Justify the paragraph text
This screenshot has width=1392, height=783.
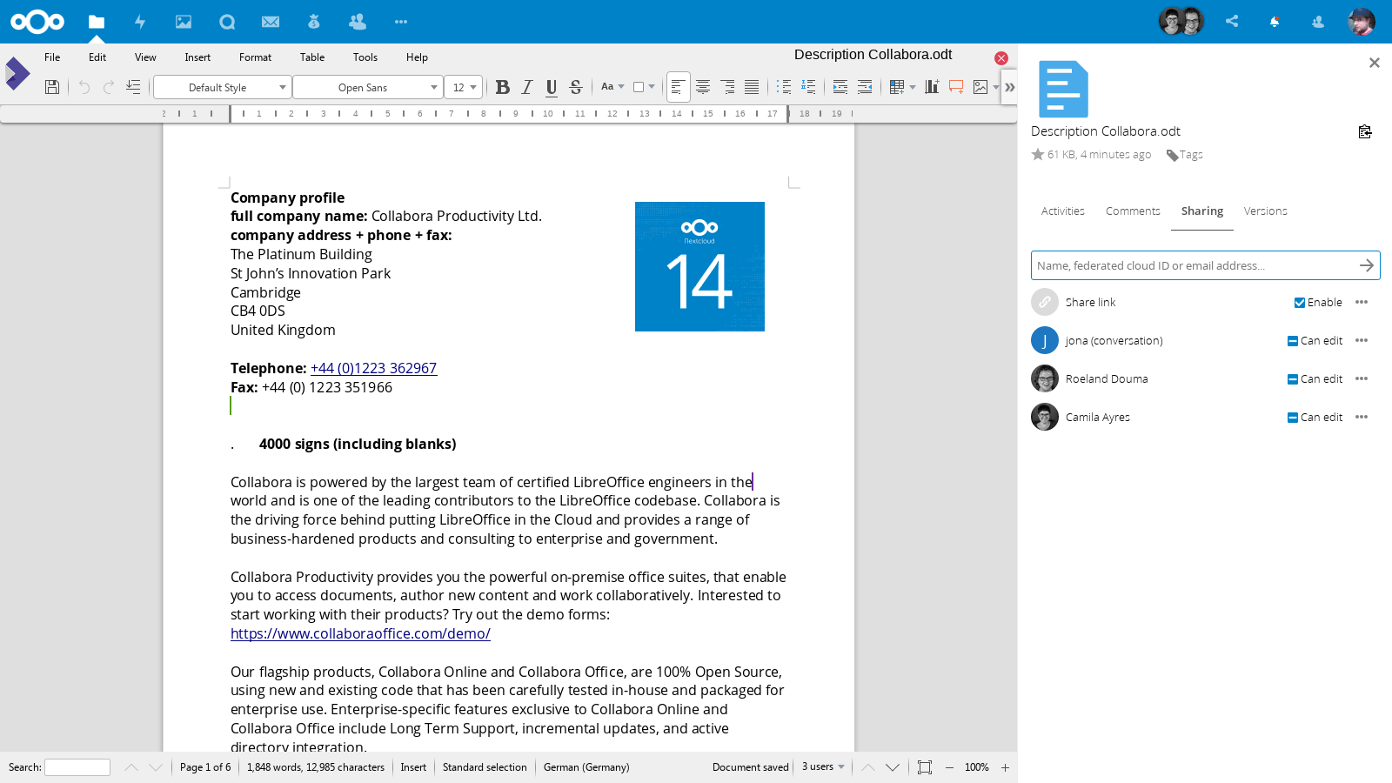pyautogui.click(x=752, y=87)
